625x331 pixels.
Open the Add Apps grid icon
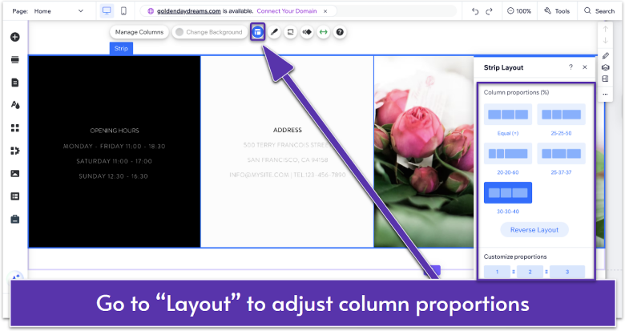pos(14,127)
